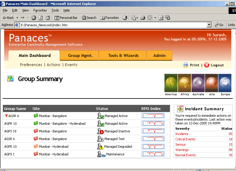The width and height of the screenshot is (236, 171).
Task: Open the Favorites menu in the menu bar
Action: pyautogui.click(x=40, y=10)
